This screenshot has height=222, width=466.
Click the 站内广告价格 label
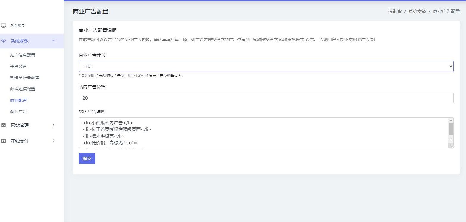92,87
